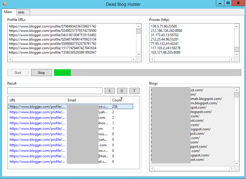Click proxy 139.5.71.60:23500

(x=164, y=26)
